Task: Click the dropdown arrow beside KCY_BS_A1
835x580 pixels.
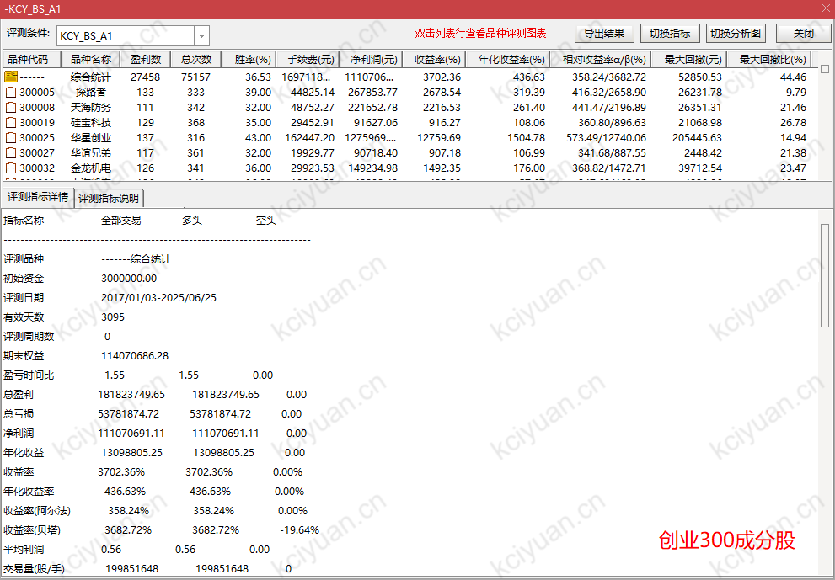Action: tap(201, 35)
